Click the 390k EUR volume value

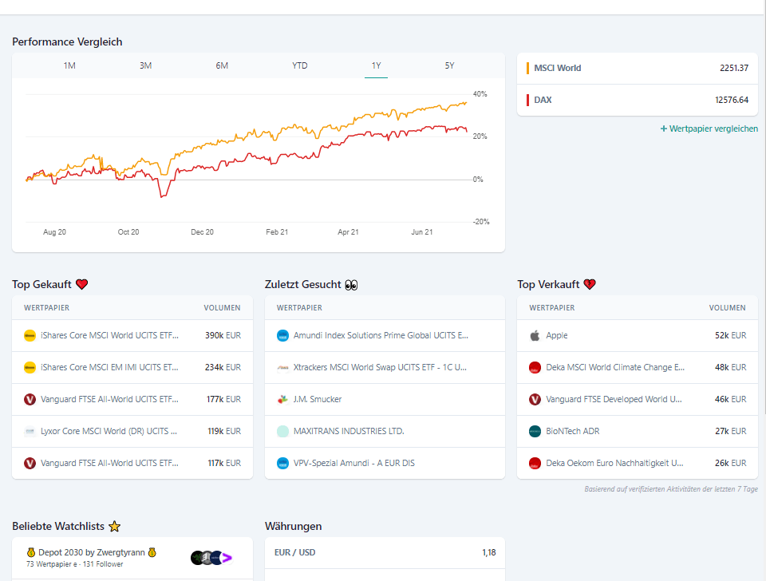[223, 336]
